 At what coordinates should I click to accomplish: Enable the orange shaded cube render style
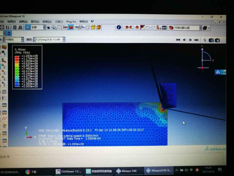tap(99, 27)
